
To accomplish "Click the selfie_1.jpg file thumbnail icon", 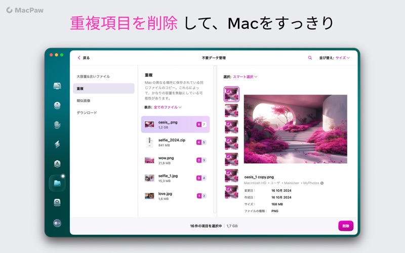I will tap(149, 178).
